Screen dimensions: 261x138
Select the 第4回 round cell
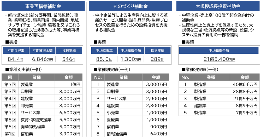point(10,98)
